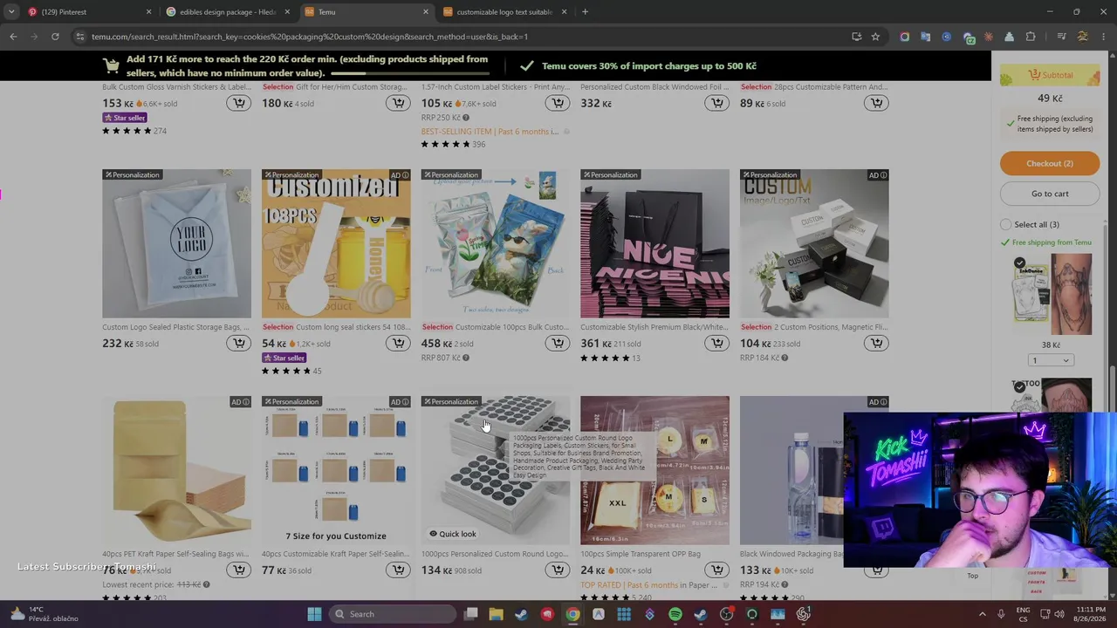Open the weather widget in the taskbar

(44, 614)
